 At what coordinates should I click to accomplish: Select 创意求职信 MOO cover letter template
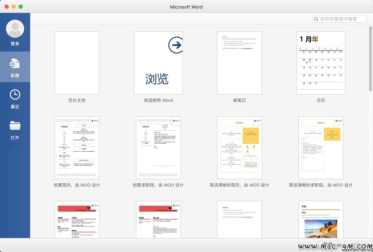click(x=158, y=147)
